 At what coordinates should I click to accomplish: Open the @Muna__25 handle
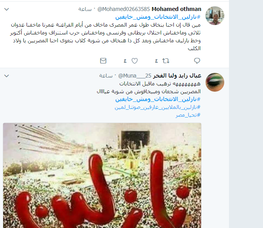135,76
